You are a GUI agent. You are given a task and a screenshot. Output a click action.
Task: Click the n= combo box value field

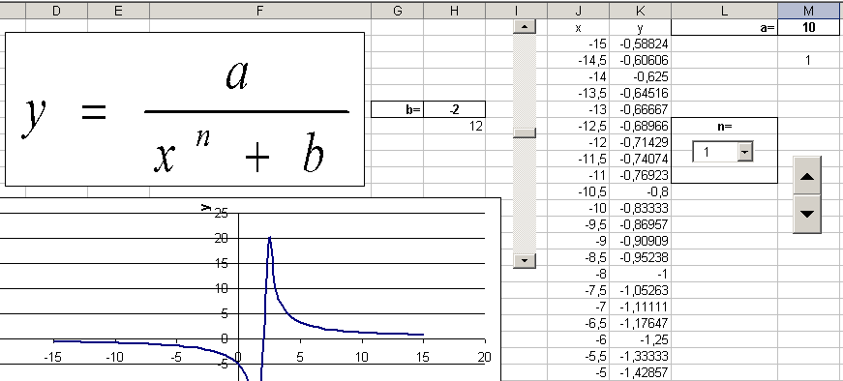715,153
